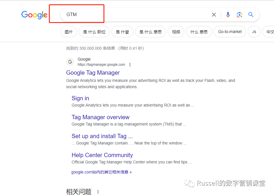This screenshot has height=195, width=274.
Task: Start voice search with microphone icon
Action: [228, 15]
